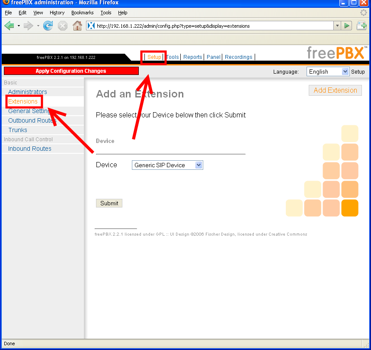Click the Add Extension link
The image size is (371, 350).
pos(335,90)
